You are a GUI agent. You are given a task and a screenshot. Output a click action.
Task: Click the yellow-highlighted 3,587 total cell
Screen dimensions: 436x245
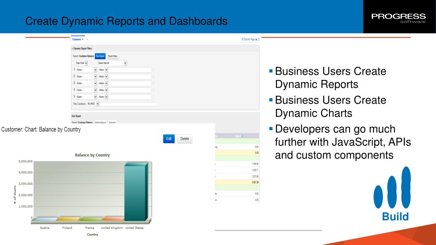pos(255,182)
